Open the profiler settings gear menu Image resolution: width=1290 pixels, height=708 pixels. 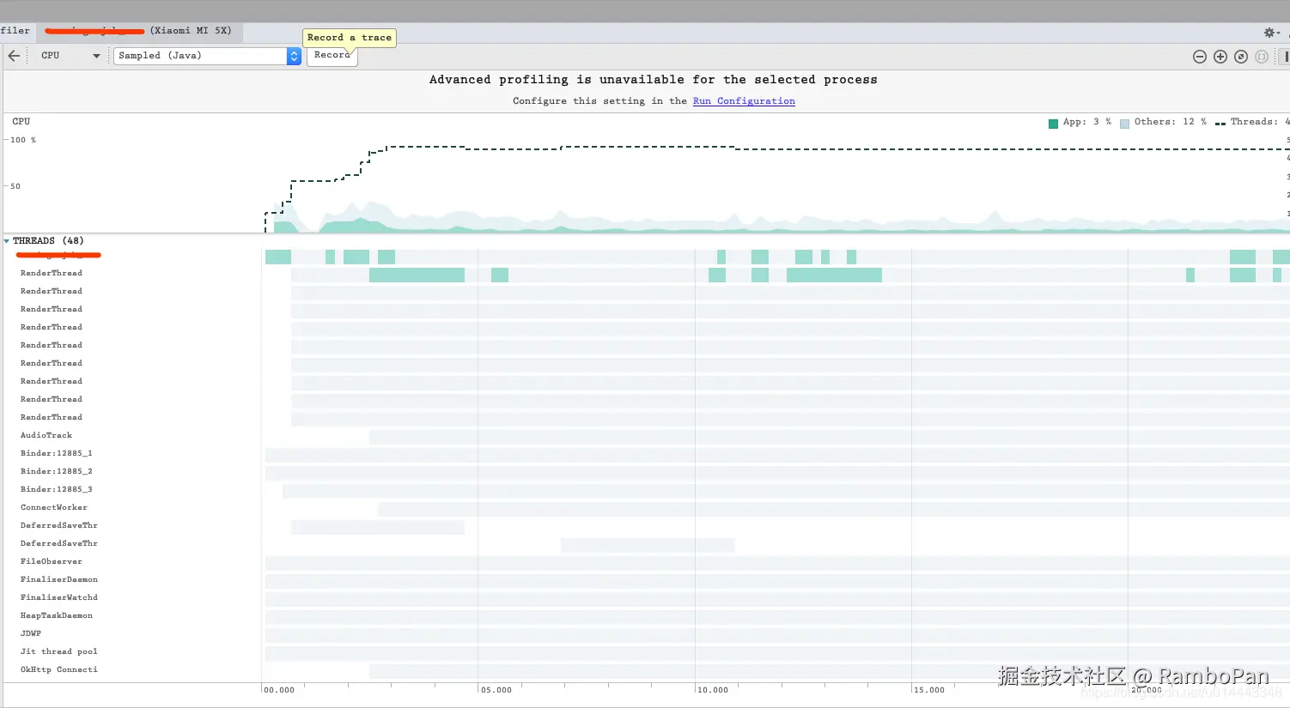pos(1271,32)
